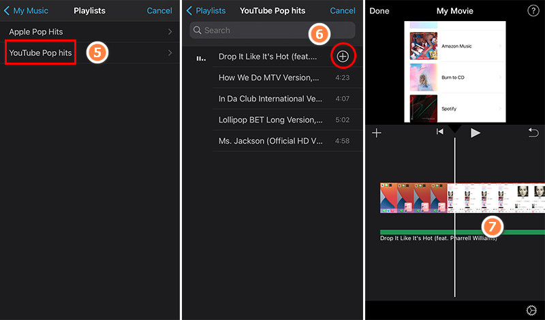The height and width of the screenshot is (320, 545).
Task: Select How We Do MTV Version song
Action: 268,78
